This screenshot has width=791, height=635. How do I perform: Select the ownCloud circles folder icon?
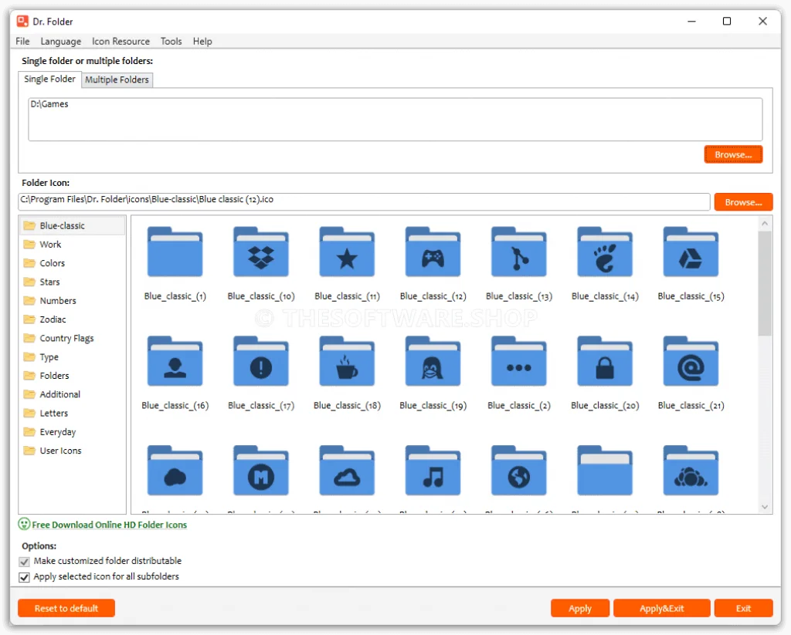pyautogui.click(x=691, y=470)
